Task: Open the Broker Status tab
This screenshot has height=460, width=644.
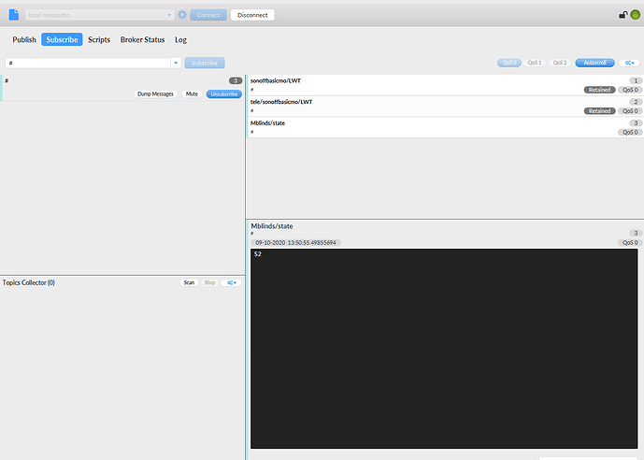Action: click(x=142, y=40)
